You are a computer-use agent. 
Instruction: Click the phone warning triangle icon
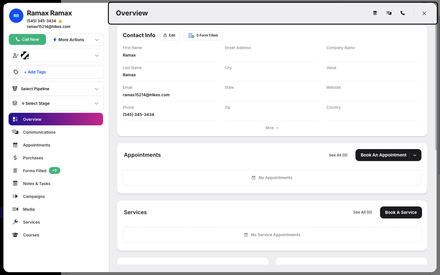tap(60, 21)
